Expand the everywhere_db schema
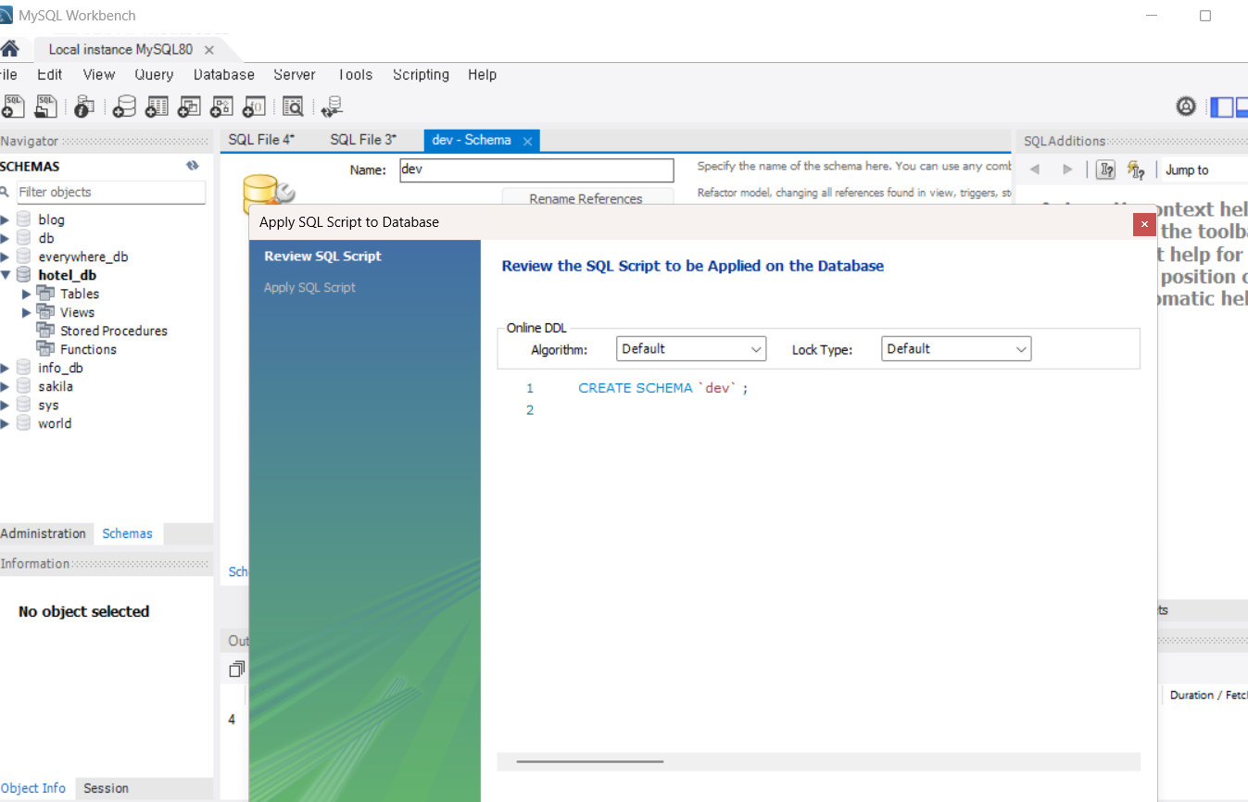Image resolution: width=1248 pixels, height=802 pixels. tap(6, 257)
